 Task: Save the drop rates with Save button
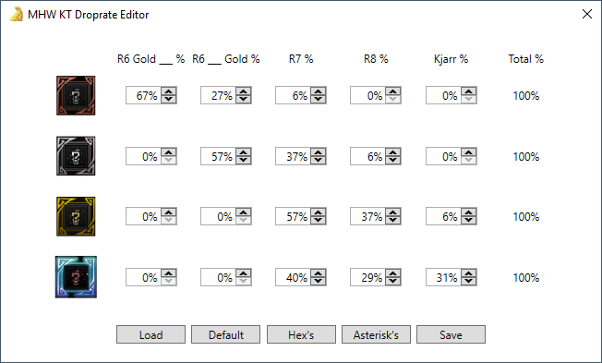451,334
